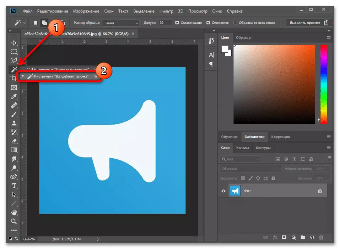Close the document tab

[133, 34]
